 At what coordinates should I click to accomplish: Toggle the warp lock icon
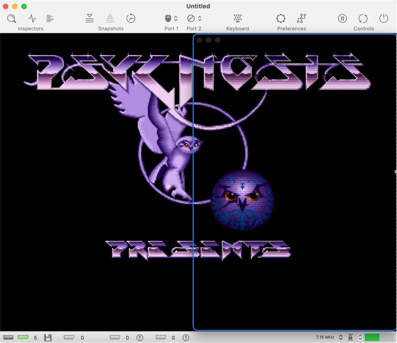click(x=351, y=337)
